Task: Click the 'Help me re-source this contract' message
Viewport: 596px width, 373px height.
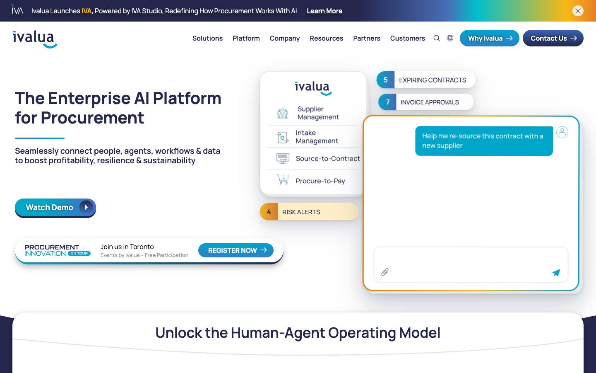Action: point(484,141)
